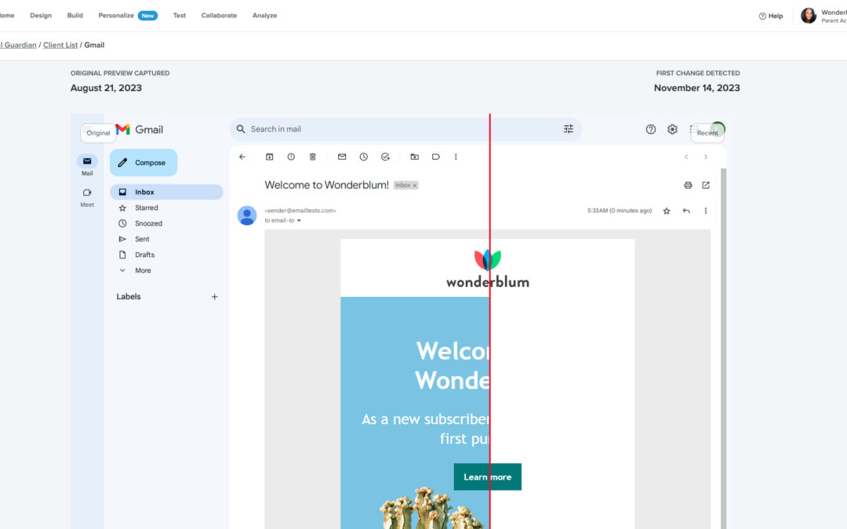The image size is (847, 529).
Task: Click the sender avatar
Action: (x=247, y=216)
